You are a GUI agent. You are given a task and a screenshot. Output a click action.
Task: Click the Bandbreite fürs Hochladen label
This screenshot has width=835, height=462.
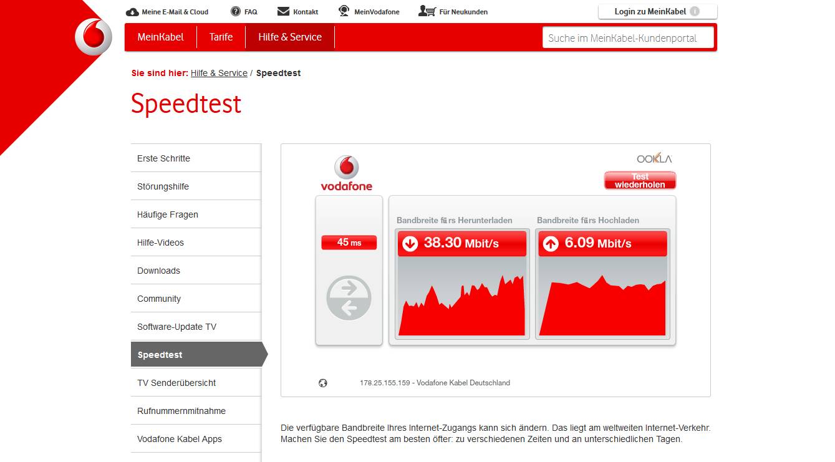(588, 220)
